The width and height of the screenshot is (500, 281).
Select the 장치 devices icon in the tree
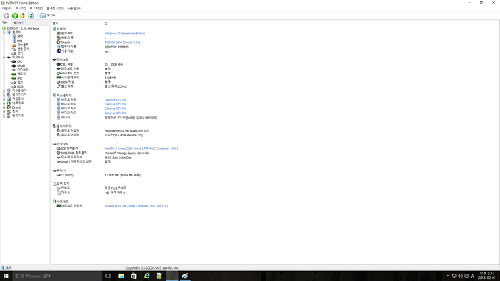click(9, 111)
